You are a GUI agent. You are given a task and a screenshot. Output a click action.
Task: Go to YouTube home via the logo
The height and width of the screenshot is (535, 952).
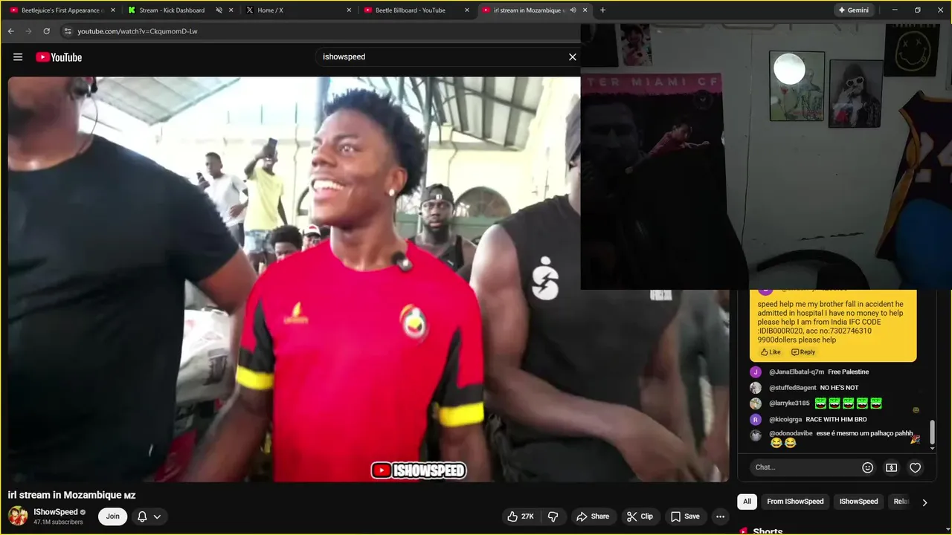[x=59, y=57]
